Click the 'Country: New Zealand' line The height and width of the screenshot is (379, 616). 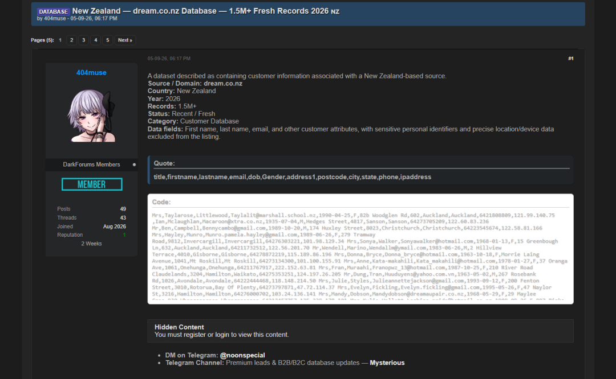coord(181,90)
